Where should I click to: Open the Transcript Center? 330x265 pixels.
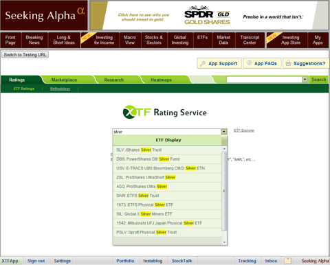250,40
